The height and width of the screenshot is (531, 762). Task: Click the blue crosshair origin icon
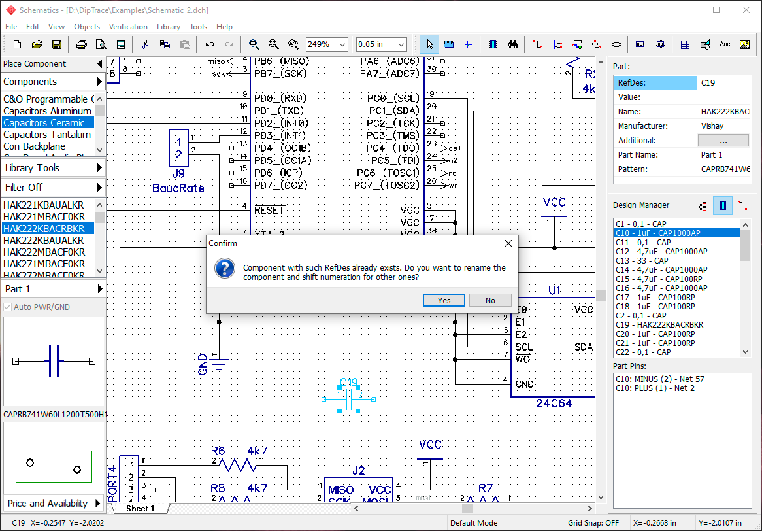tap(468, 44)
